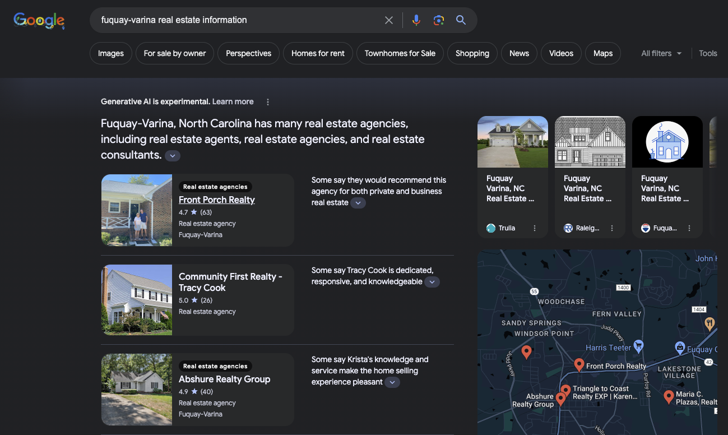Open the Maps tab
The width and height of the screenshot is (728, 435).
602,53
